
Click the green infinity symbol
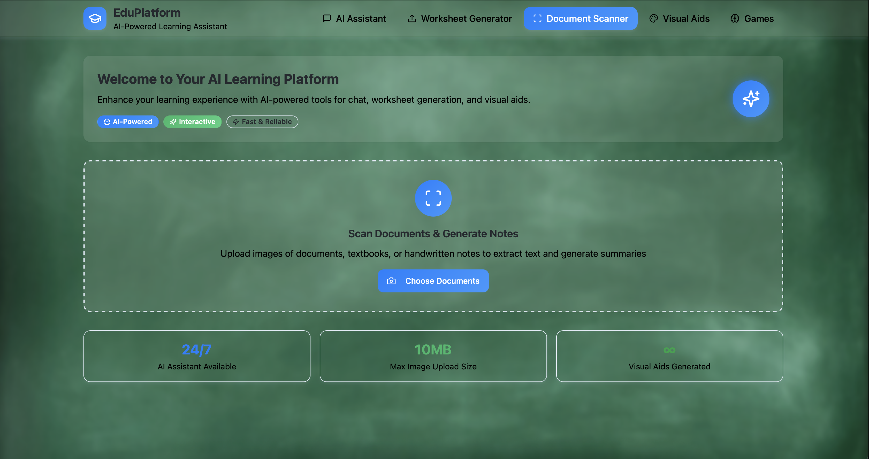(669, 350)
